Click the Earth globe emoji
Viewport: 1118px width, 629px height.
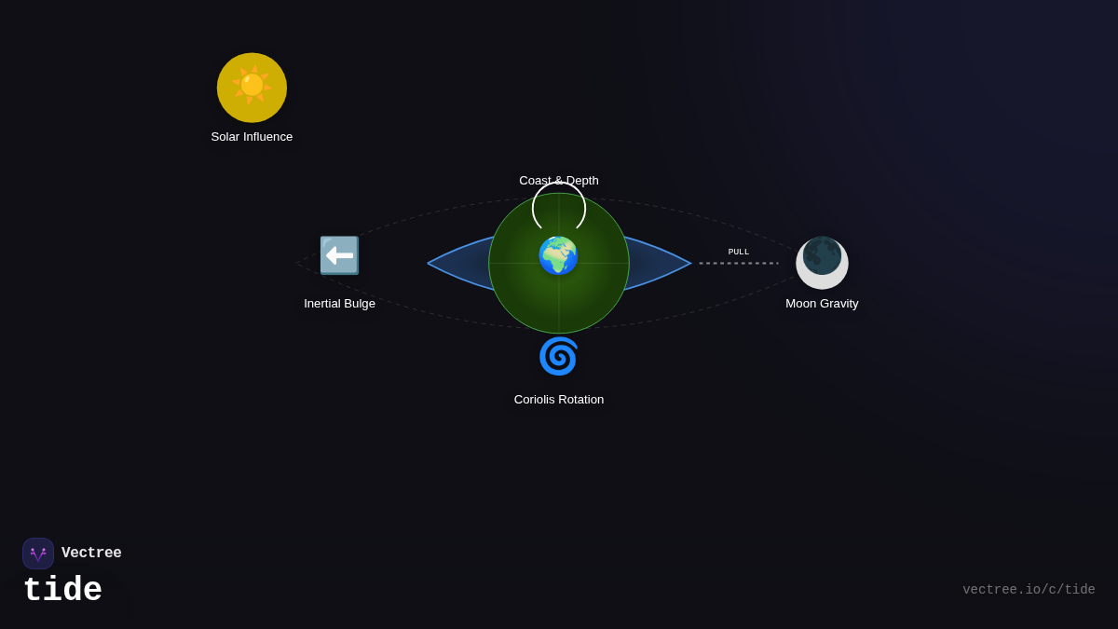pyautogui.click(x=558, y=255)
